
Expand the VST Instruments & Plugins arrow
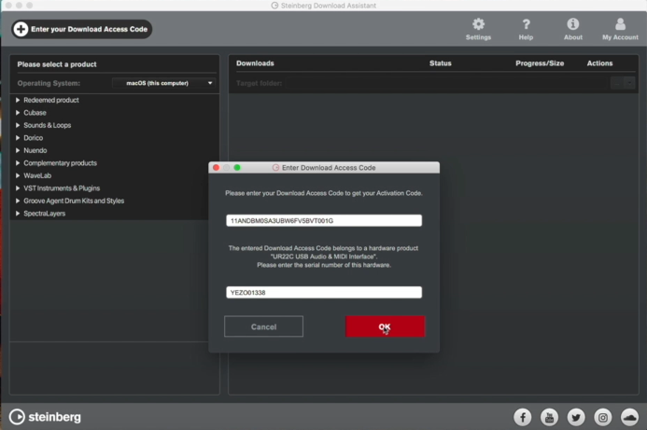[18, 188]
